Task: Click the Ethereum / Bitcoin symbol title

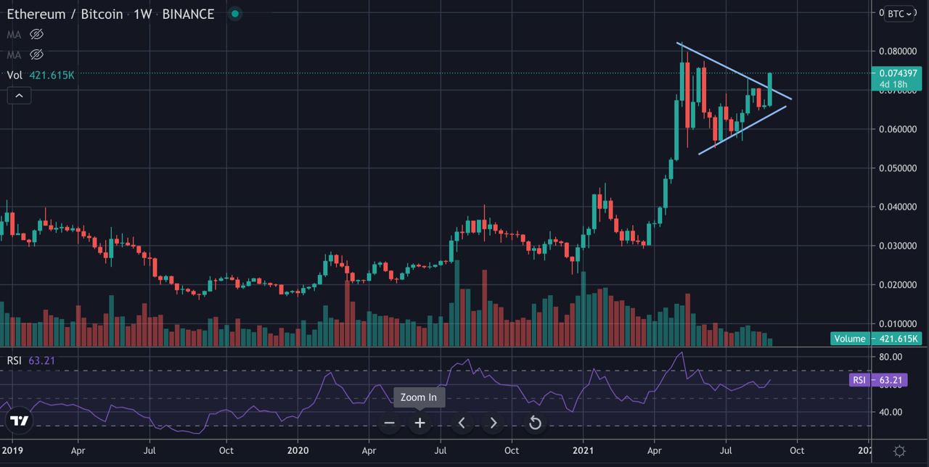Action: coord(65,14)
